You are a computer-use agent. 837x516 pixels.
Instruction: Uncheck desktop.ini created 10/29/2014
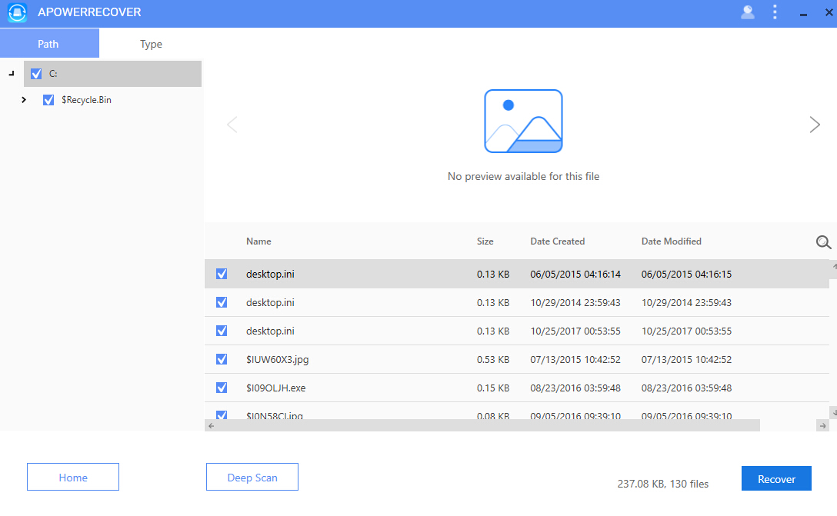pyautogui.click(x=222, y=302)
